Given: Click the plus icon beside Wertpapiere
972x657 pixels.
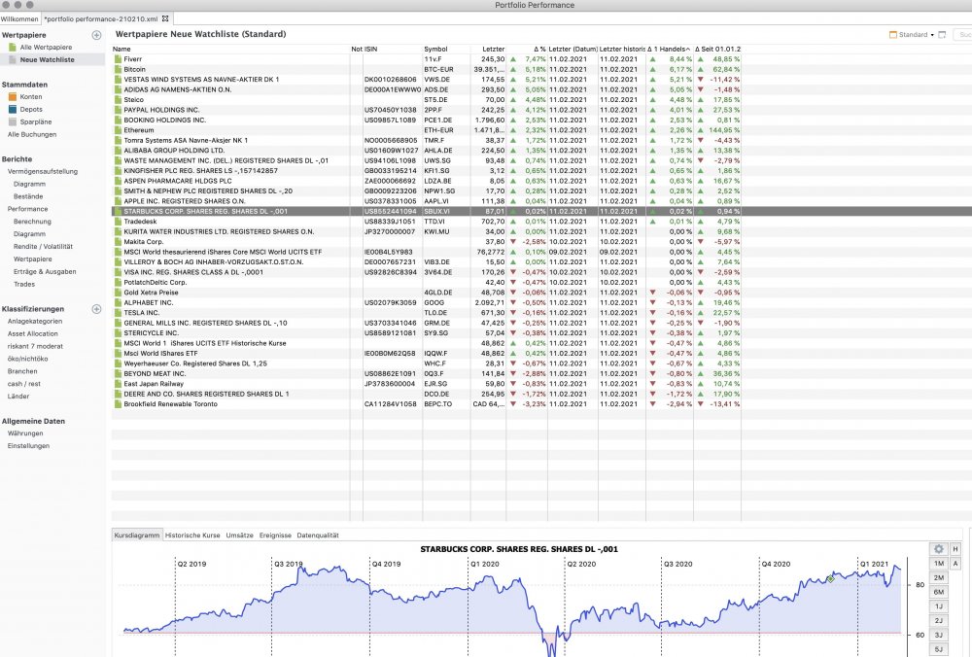Looking at the screenshot, I should click(96, 35).
